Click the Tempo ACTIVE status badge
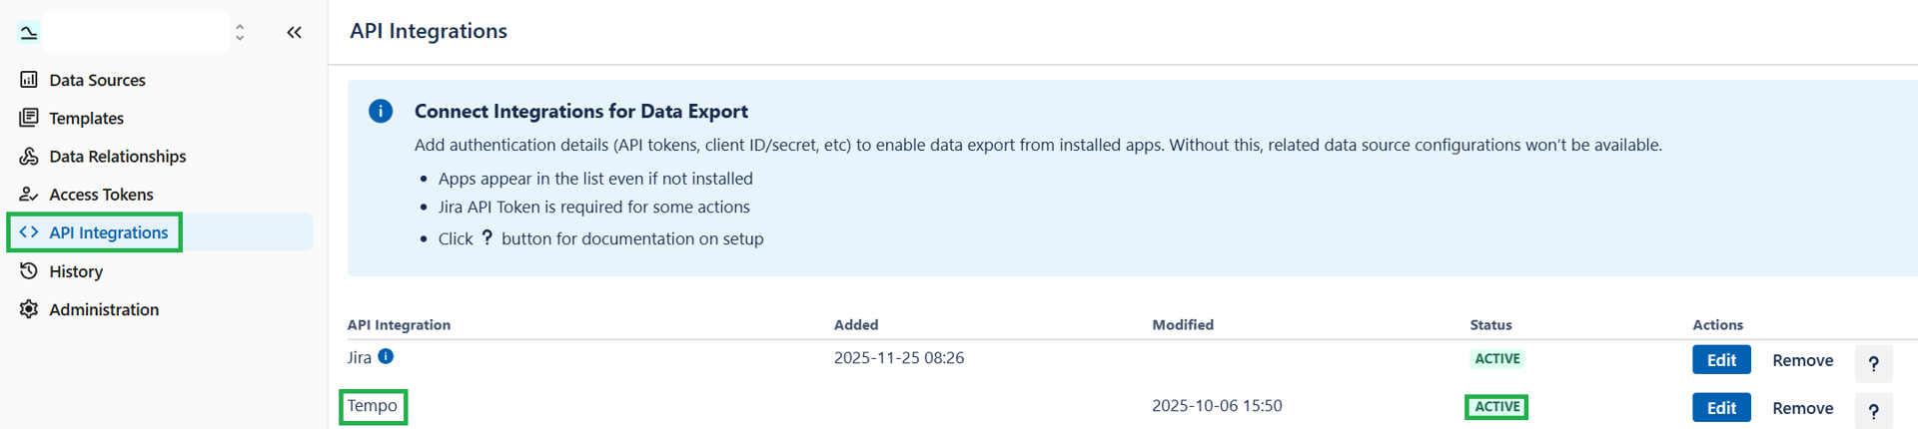1918x429 pixels. click(x=1496, y=407)
